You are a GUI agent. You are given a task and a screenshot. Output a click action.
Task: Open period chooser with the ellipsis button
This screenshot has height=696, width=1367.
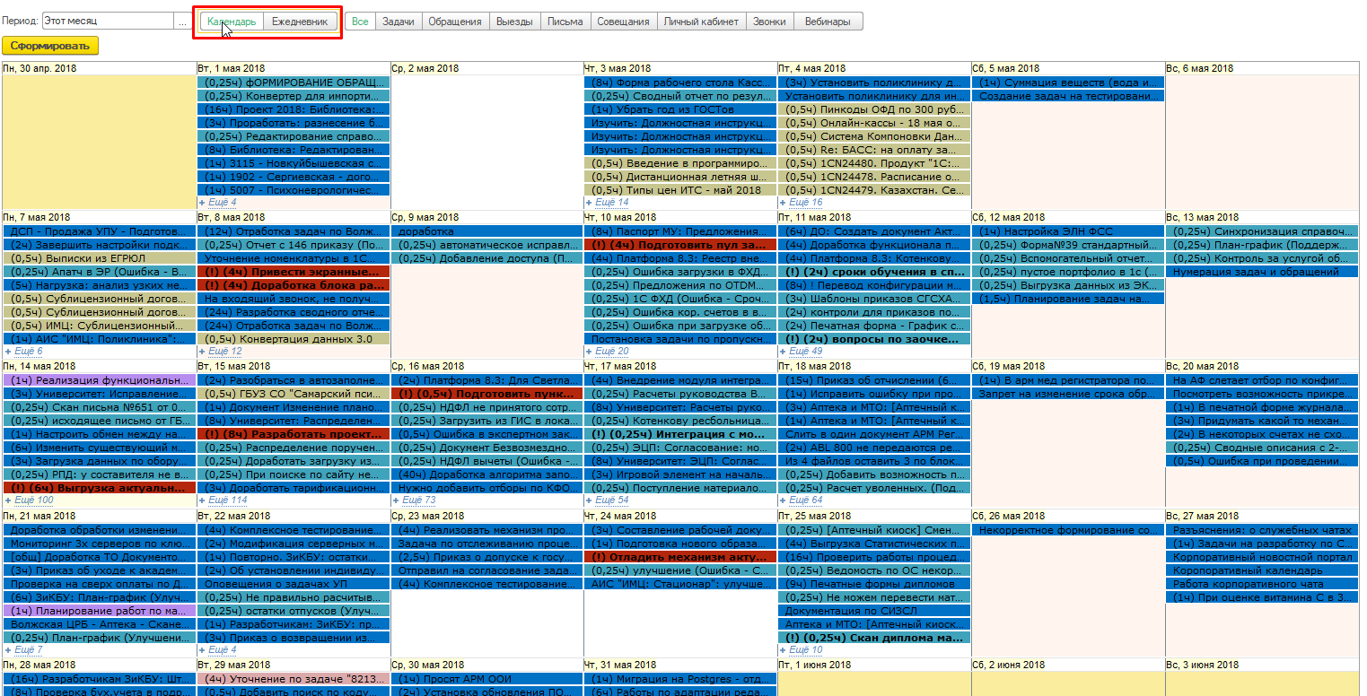tap(183, 21)
